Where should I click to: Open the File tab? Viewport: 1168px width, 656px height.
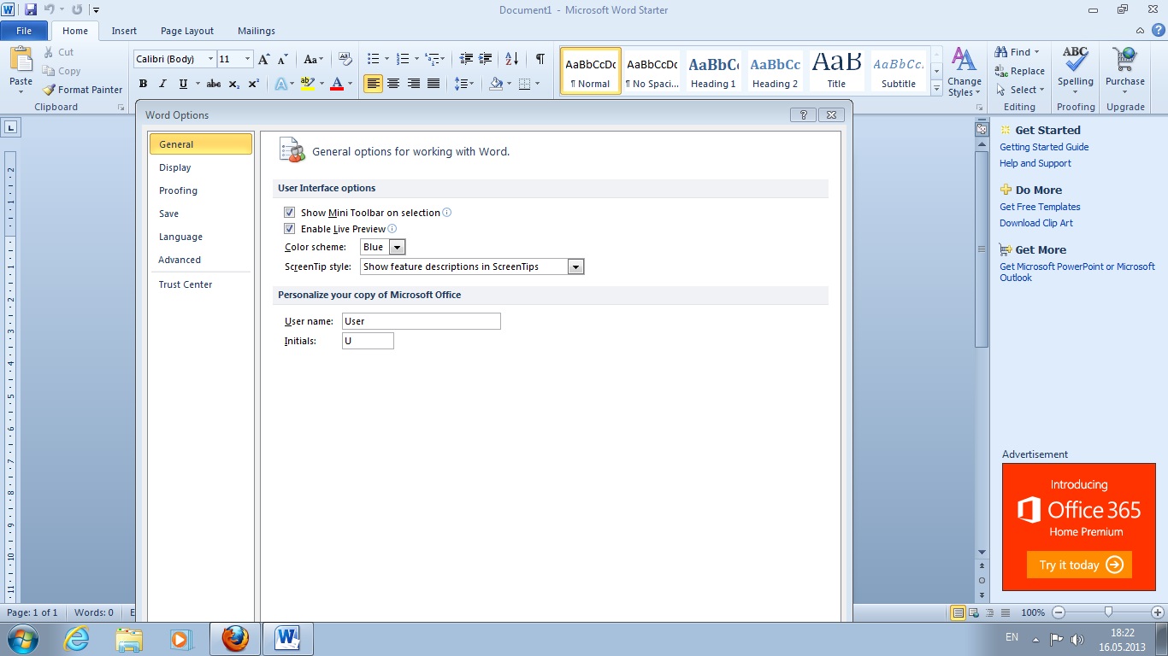tap(24, 31)
